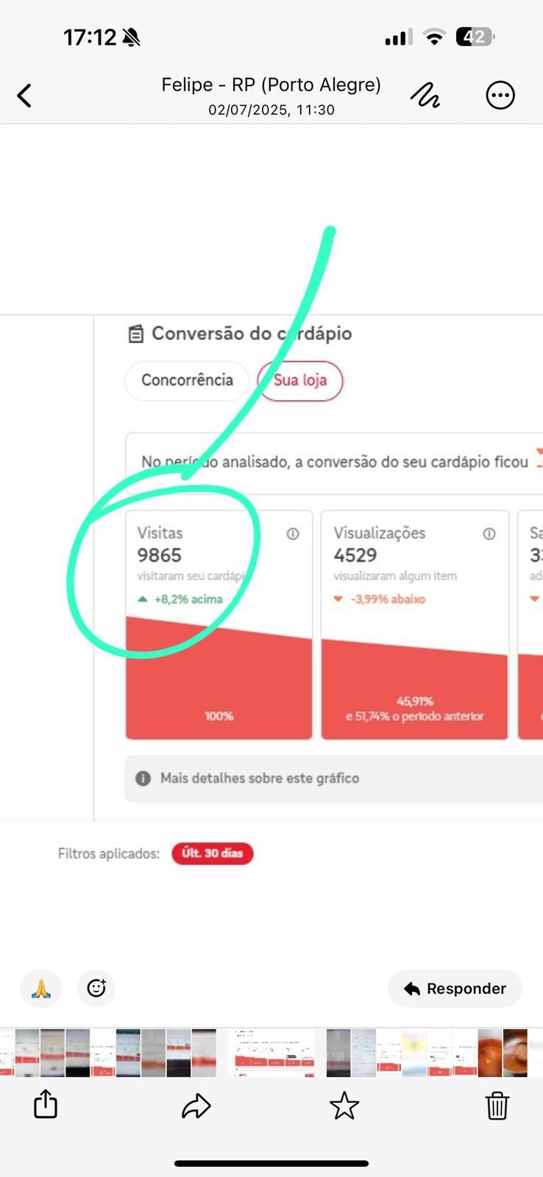This screenshot has height=1177, width=543.
Task: Click the Visualizações 4529 card
Action: (415, 625)
